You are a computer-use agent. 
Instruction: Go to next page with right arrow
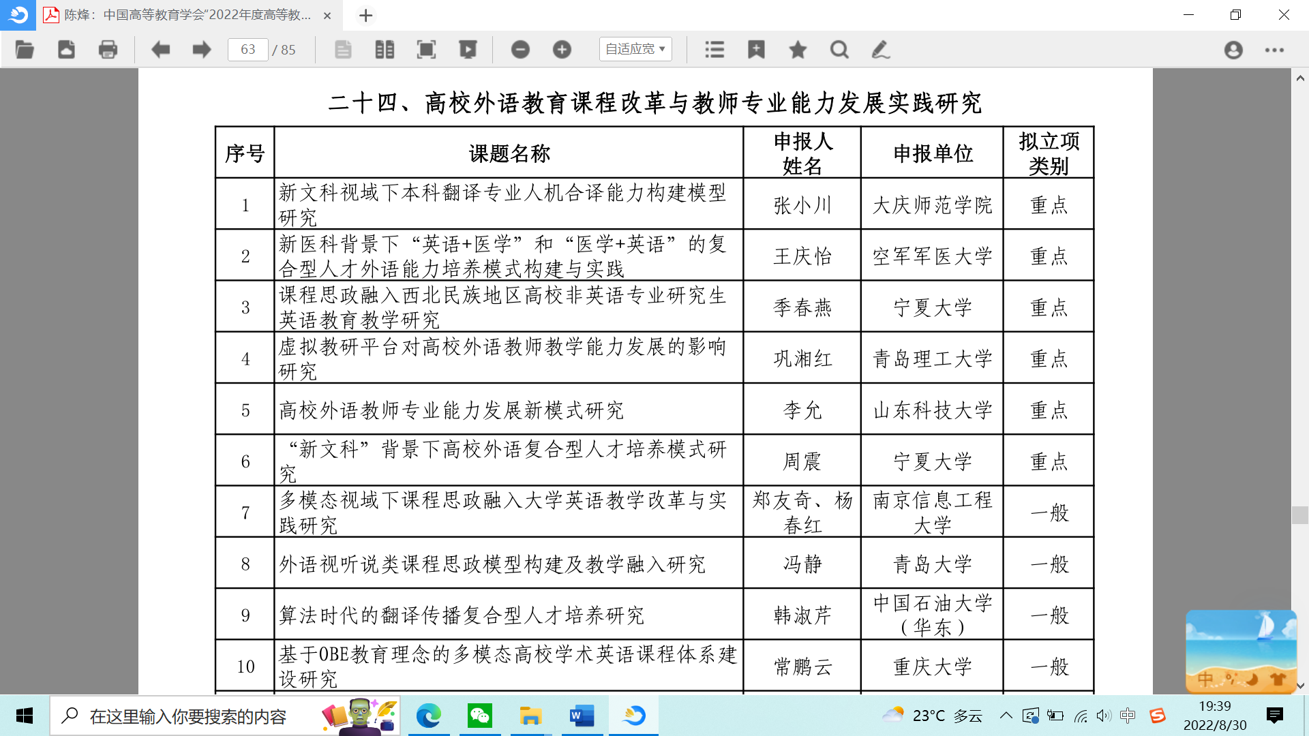pyautogui.click(x=201, y=50)
